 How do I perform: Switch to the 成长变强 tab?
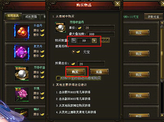tap(31, 17)
